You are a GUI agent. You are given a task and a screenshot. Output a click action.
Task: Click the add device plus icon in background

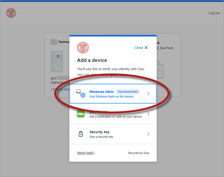click(160, 71)
